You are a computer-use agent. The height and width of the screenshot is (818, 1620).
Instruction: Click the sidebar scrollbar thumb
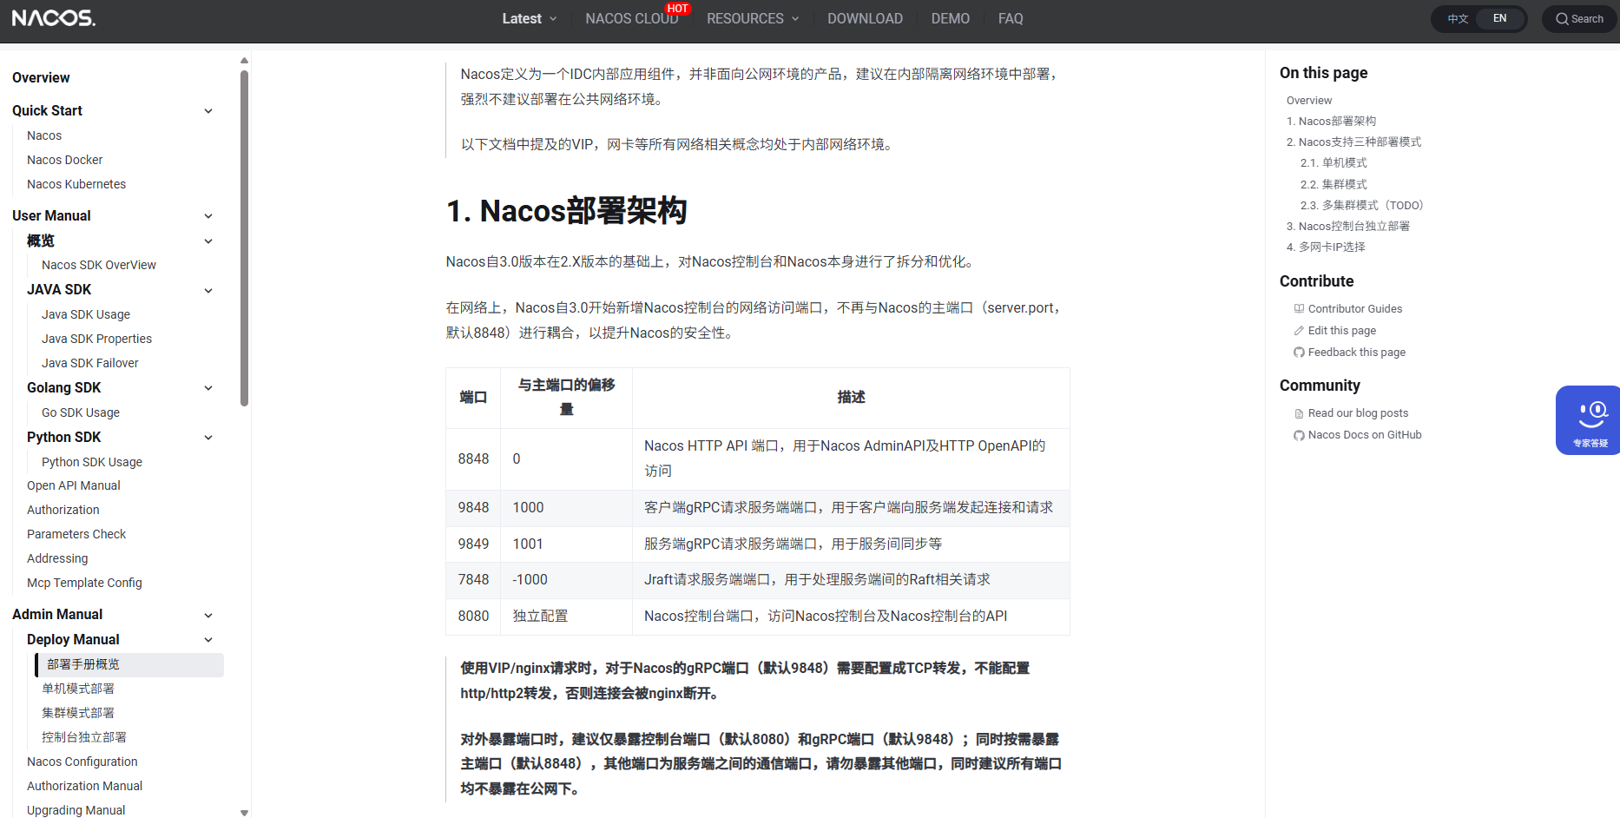244,238
